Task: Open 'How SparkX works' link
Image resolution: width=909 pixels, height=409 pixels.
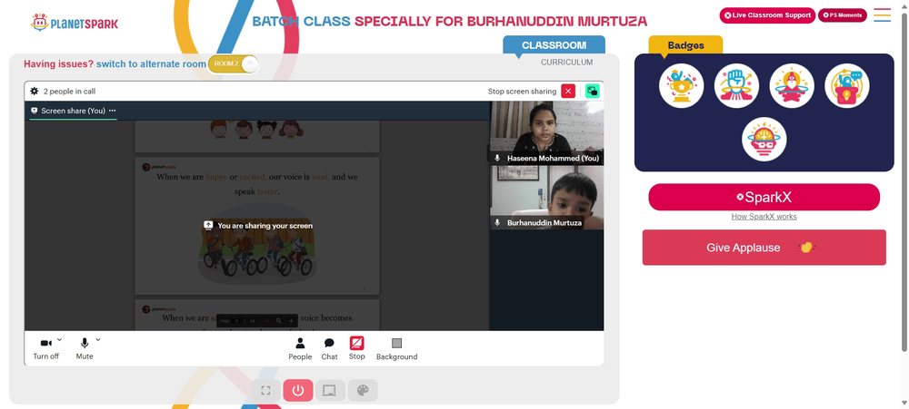Action: coord(764,217)
